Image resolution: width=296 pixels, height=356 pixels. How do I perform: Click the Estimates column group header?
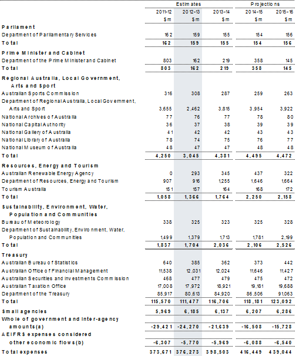(x=188, y=4)
